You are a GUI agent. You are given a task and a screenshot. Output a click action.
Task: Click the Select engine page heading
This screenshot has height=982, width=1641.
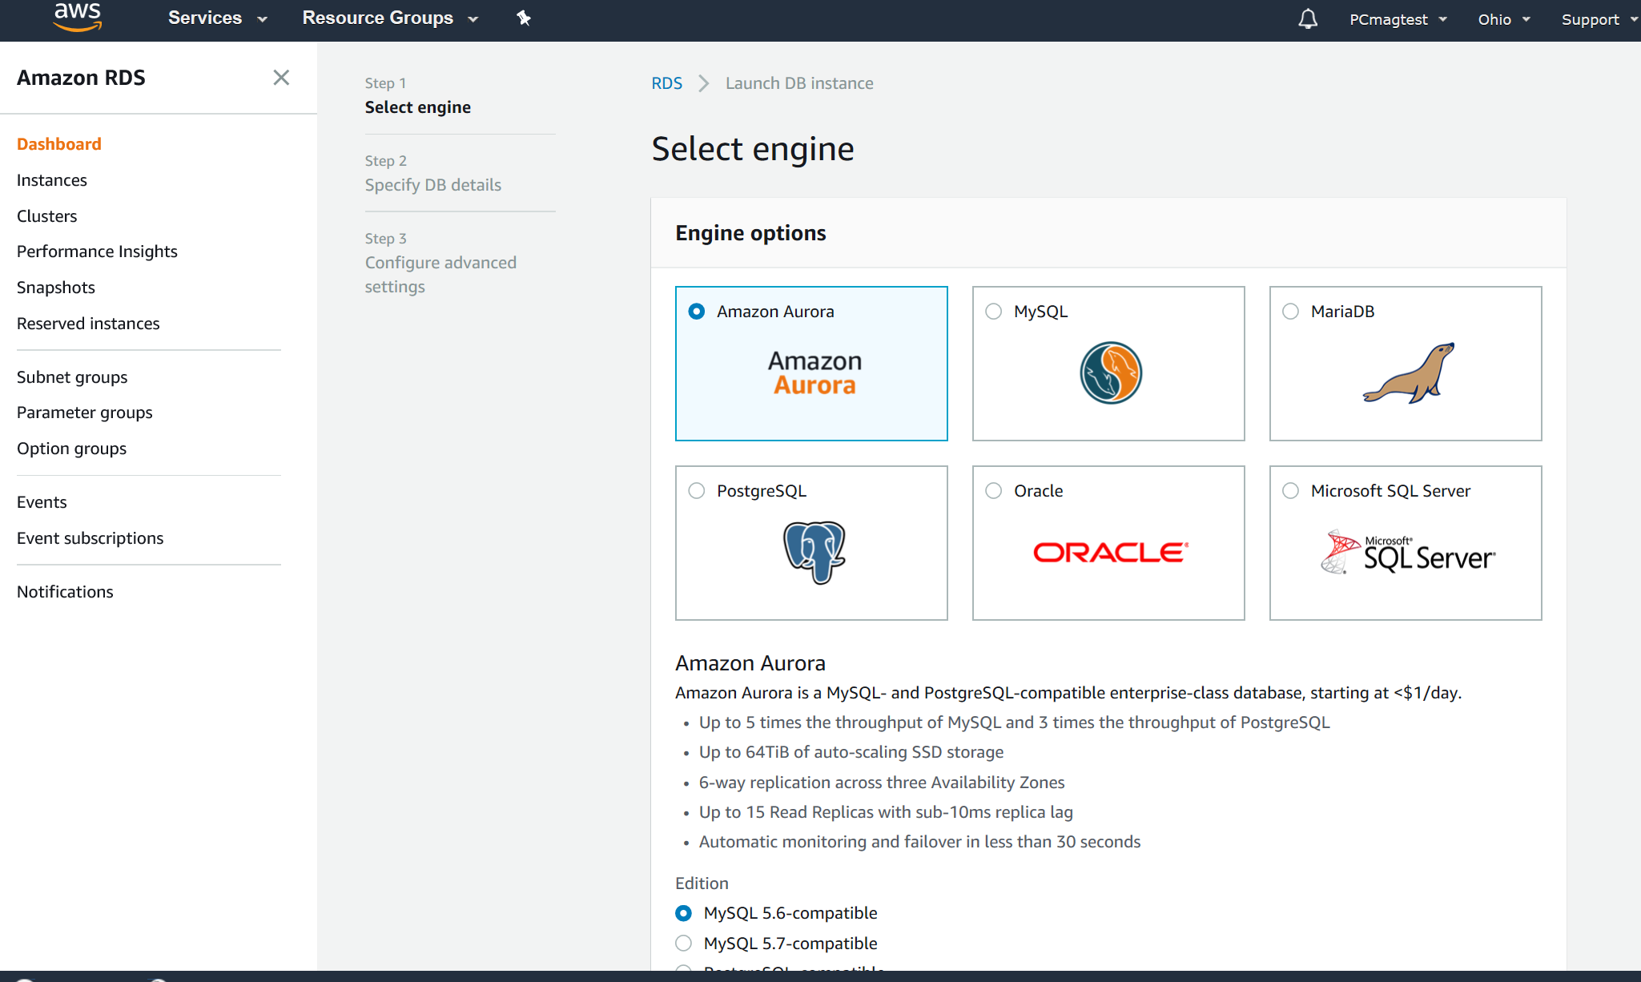[x=753, y=149]
